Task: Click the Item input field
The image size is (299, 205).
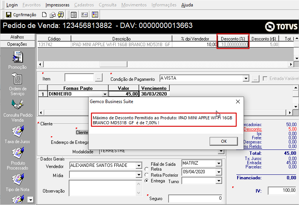Action: coord(79,78)
